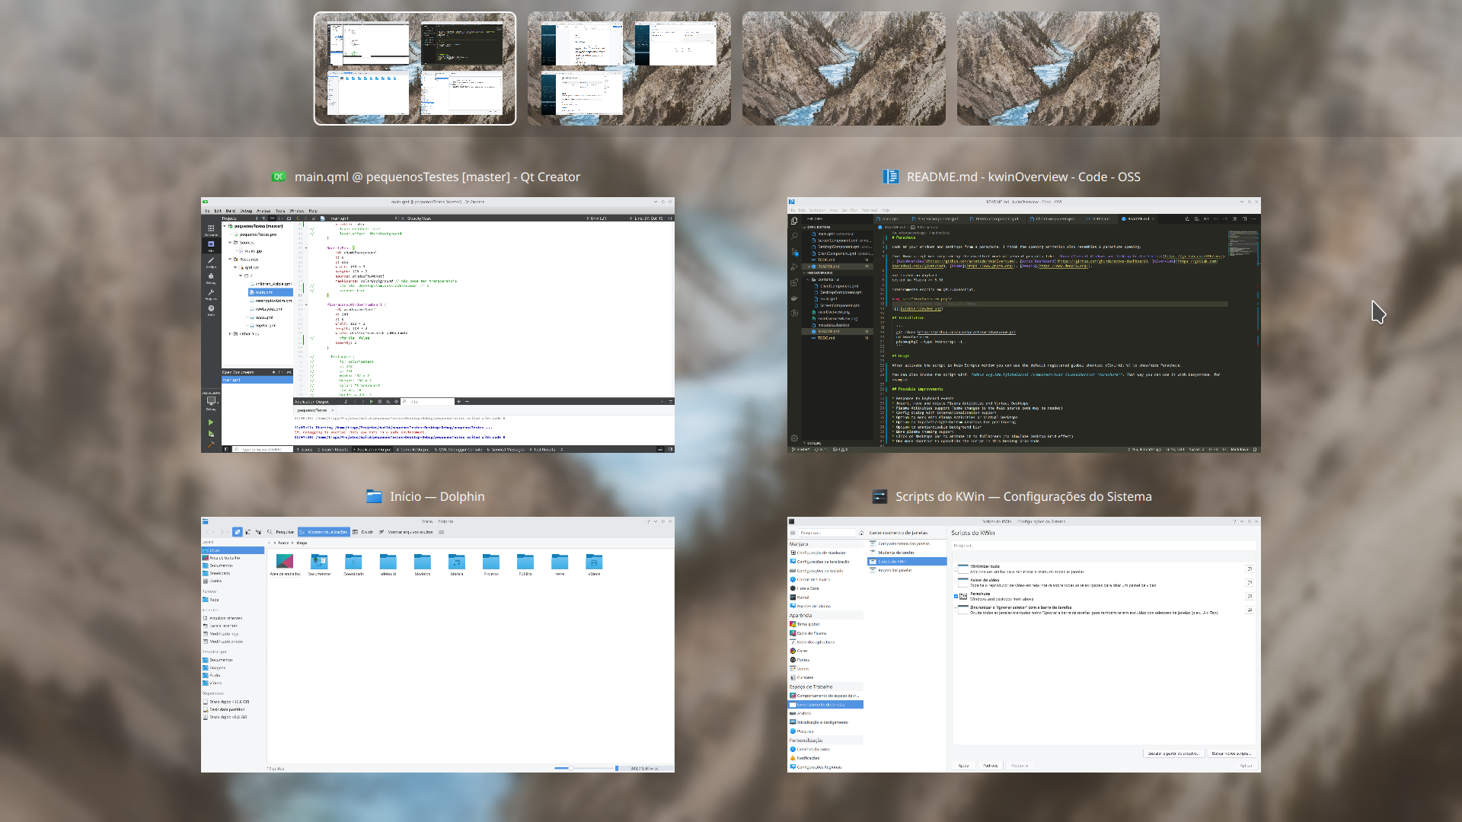This screenshot has width=1462, height=822.
Task: Click the Search icon in VS Code activity bar
Action: point(794,236)
